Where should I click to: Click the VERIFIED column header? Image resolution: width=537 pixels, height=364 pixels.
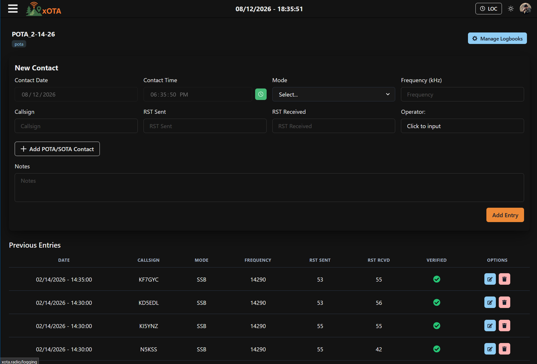pos(436,260)
